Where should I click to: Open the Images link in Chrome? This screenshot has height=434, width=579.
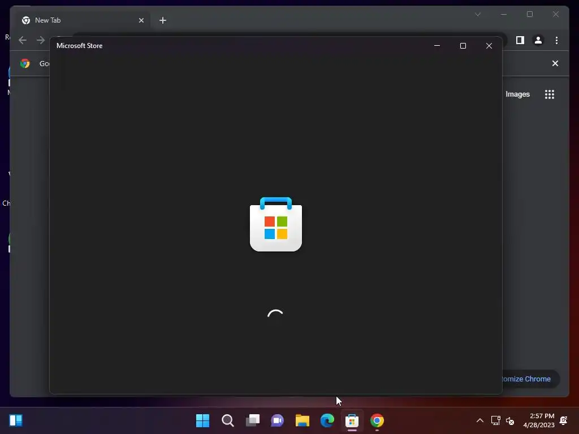click(517, 94)
